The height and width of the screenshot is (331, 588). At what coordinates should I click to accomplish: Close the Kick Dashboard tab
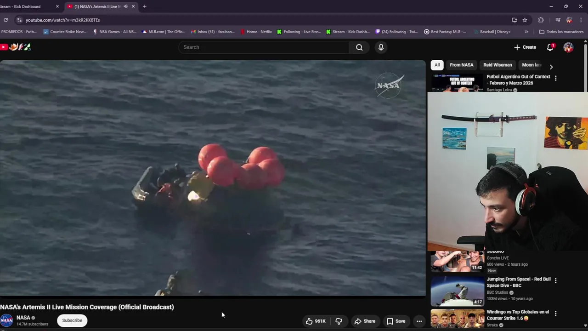click(x=57, y=6)
